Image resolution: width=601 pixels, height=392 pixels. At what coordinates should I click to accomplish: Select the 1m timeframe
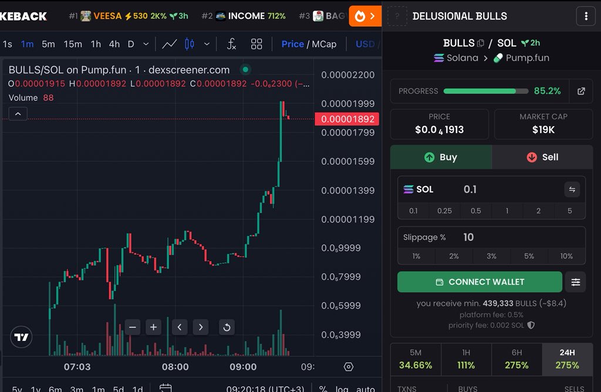[27, 44]
